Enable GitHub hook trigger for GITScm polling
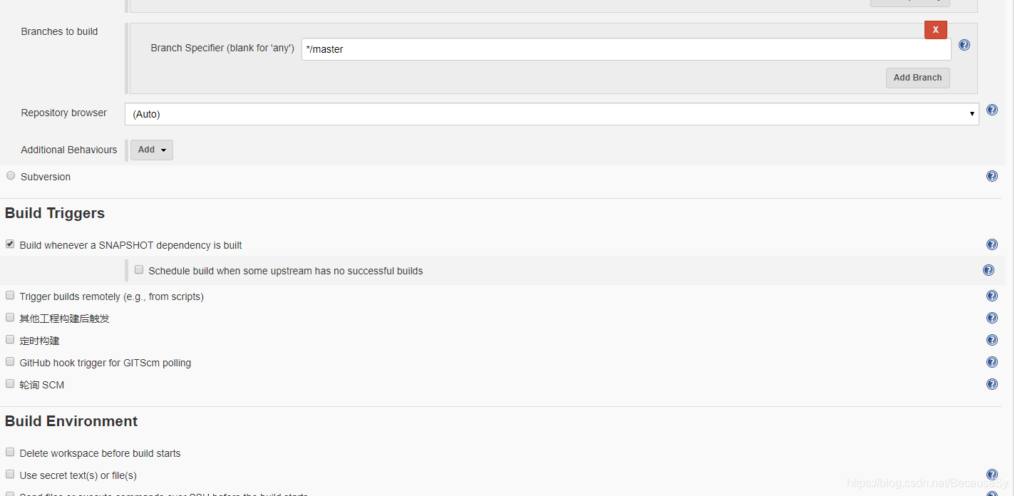 [10, 361]
